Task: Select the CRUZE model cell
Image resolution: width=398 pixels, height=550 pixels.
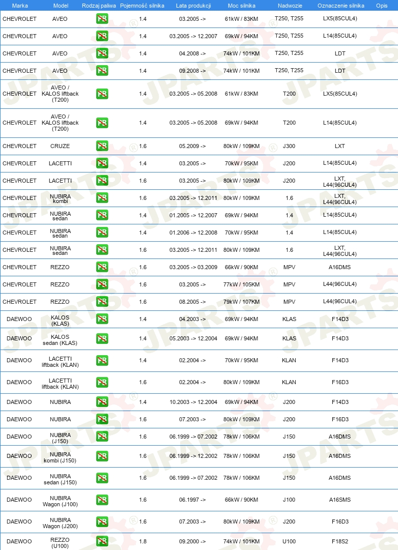Action: pyautogui.click(x=60, y=146)
